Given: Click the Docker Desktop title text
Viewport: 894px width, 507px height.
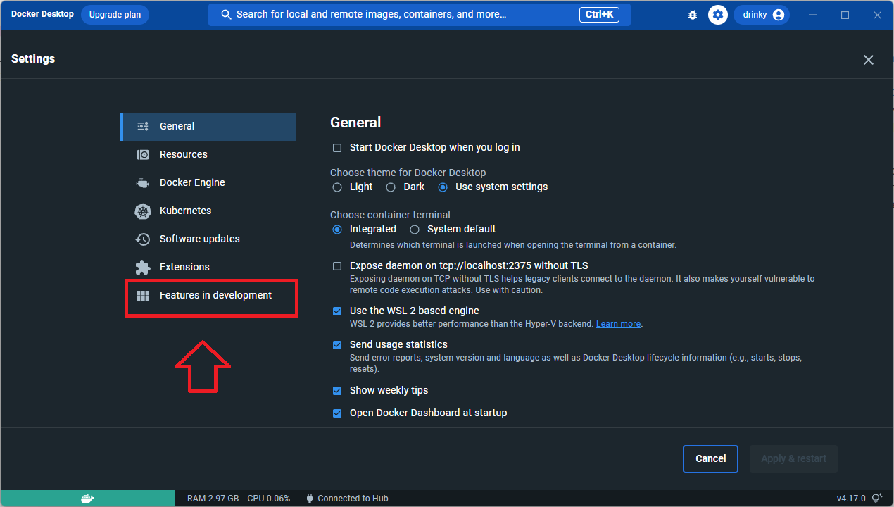Looking at the screenshot, I should pos(42,14).
